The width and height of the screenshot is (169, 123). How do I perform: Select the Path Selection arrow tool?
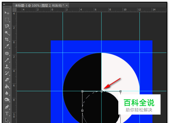coord(7,120)
